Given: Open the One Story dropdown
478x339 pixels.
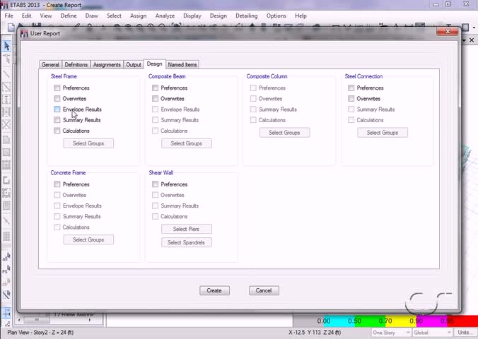Looking at the screenshot, I should coord(391,333).
